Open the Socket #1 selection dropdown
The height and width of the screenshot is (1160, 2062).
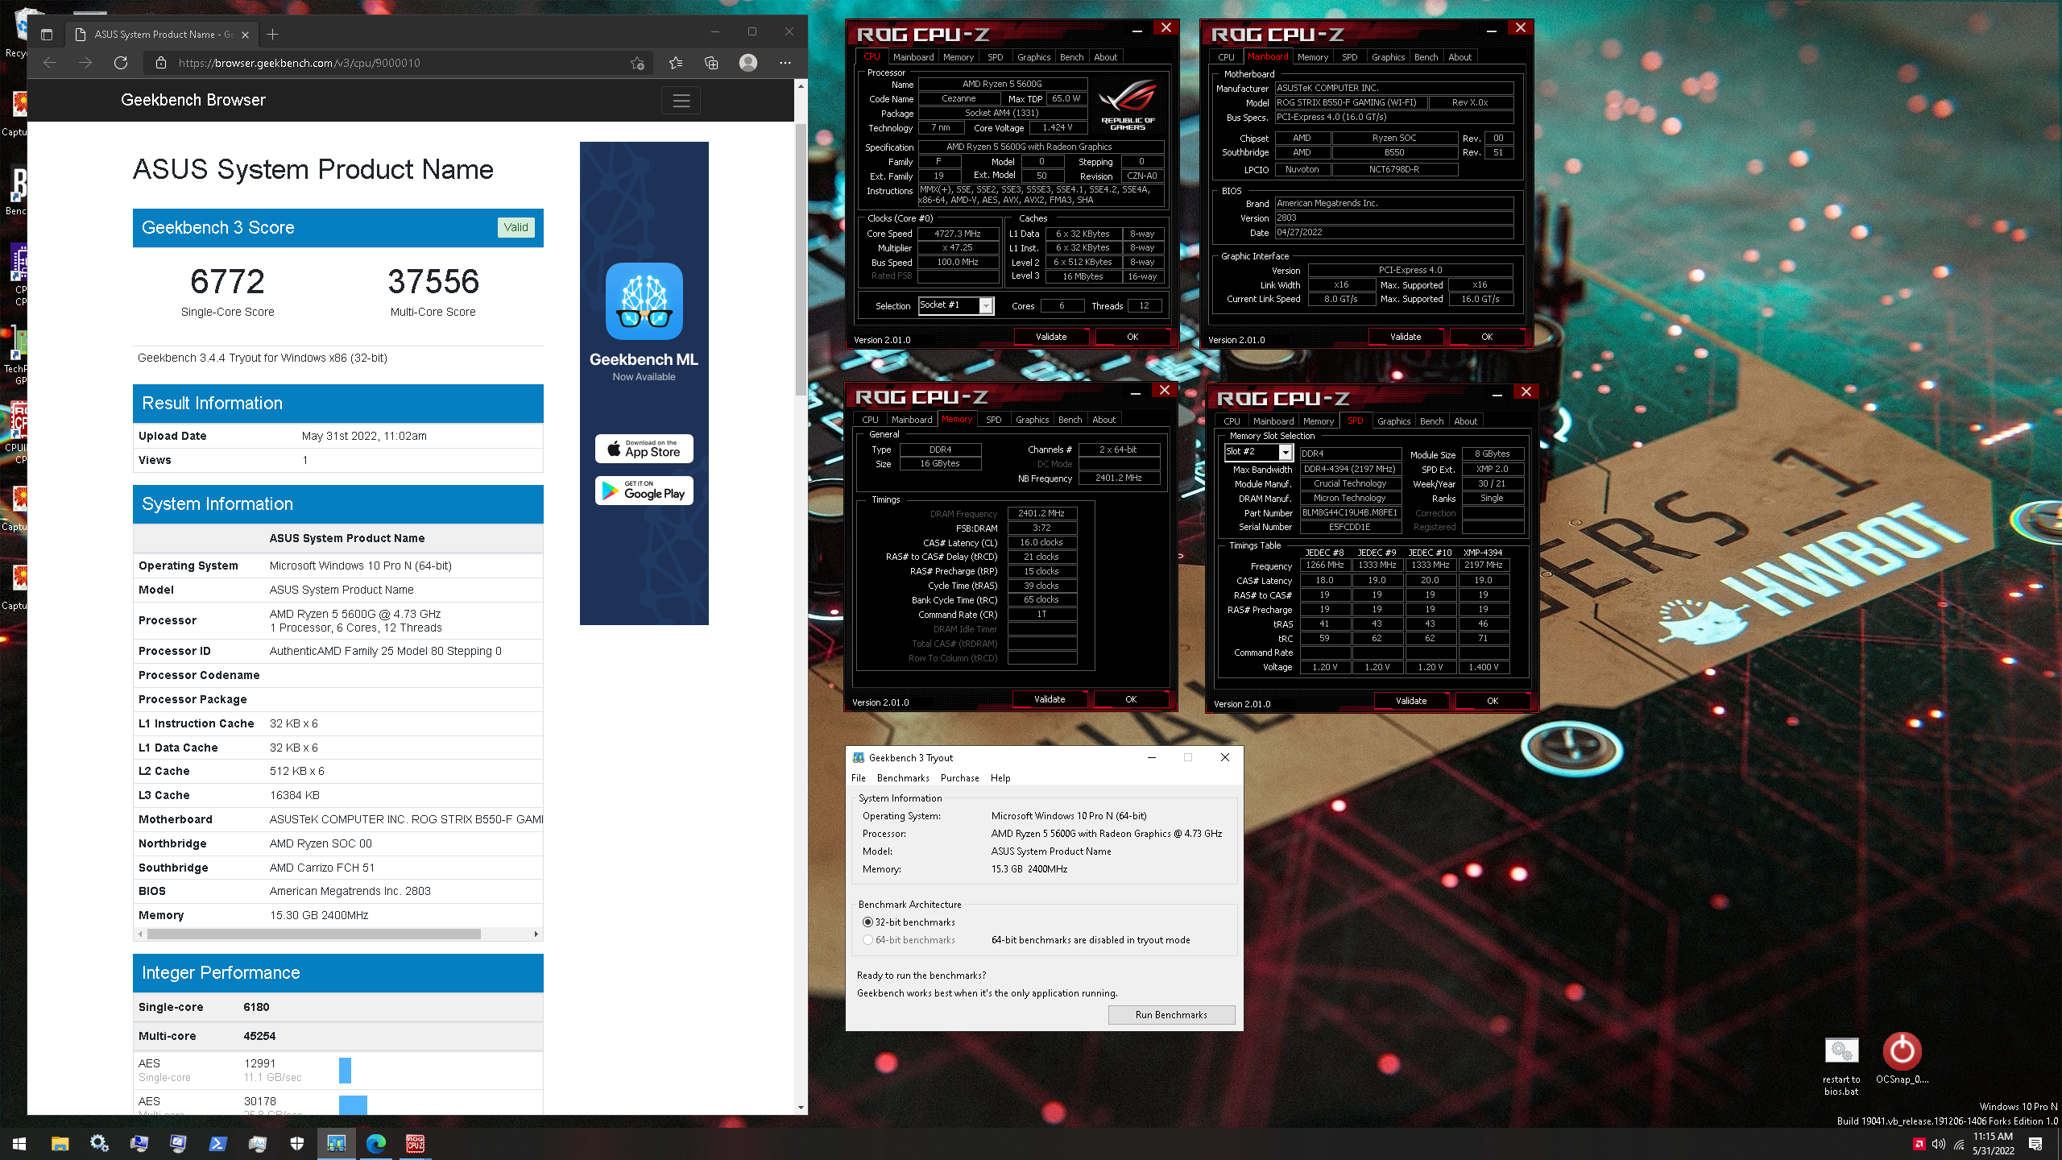tap(986, 305)
